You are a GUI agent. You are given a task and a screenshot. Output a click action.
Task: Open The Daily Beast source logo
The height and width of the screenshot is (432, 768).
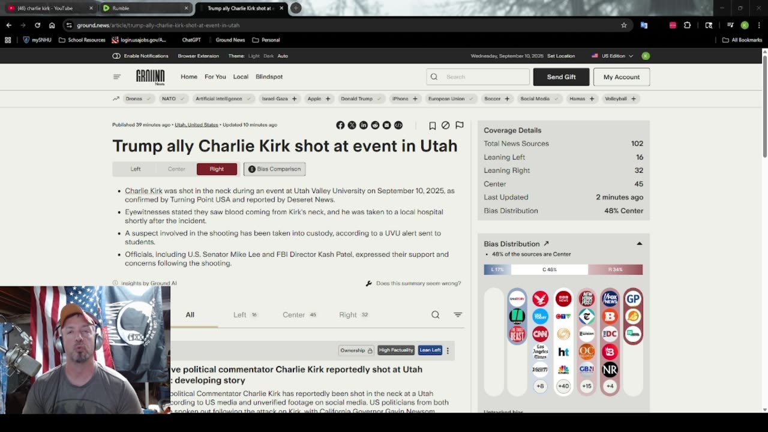[x=517, y=334]
